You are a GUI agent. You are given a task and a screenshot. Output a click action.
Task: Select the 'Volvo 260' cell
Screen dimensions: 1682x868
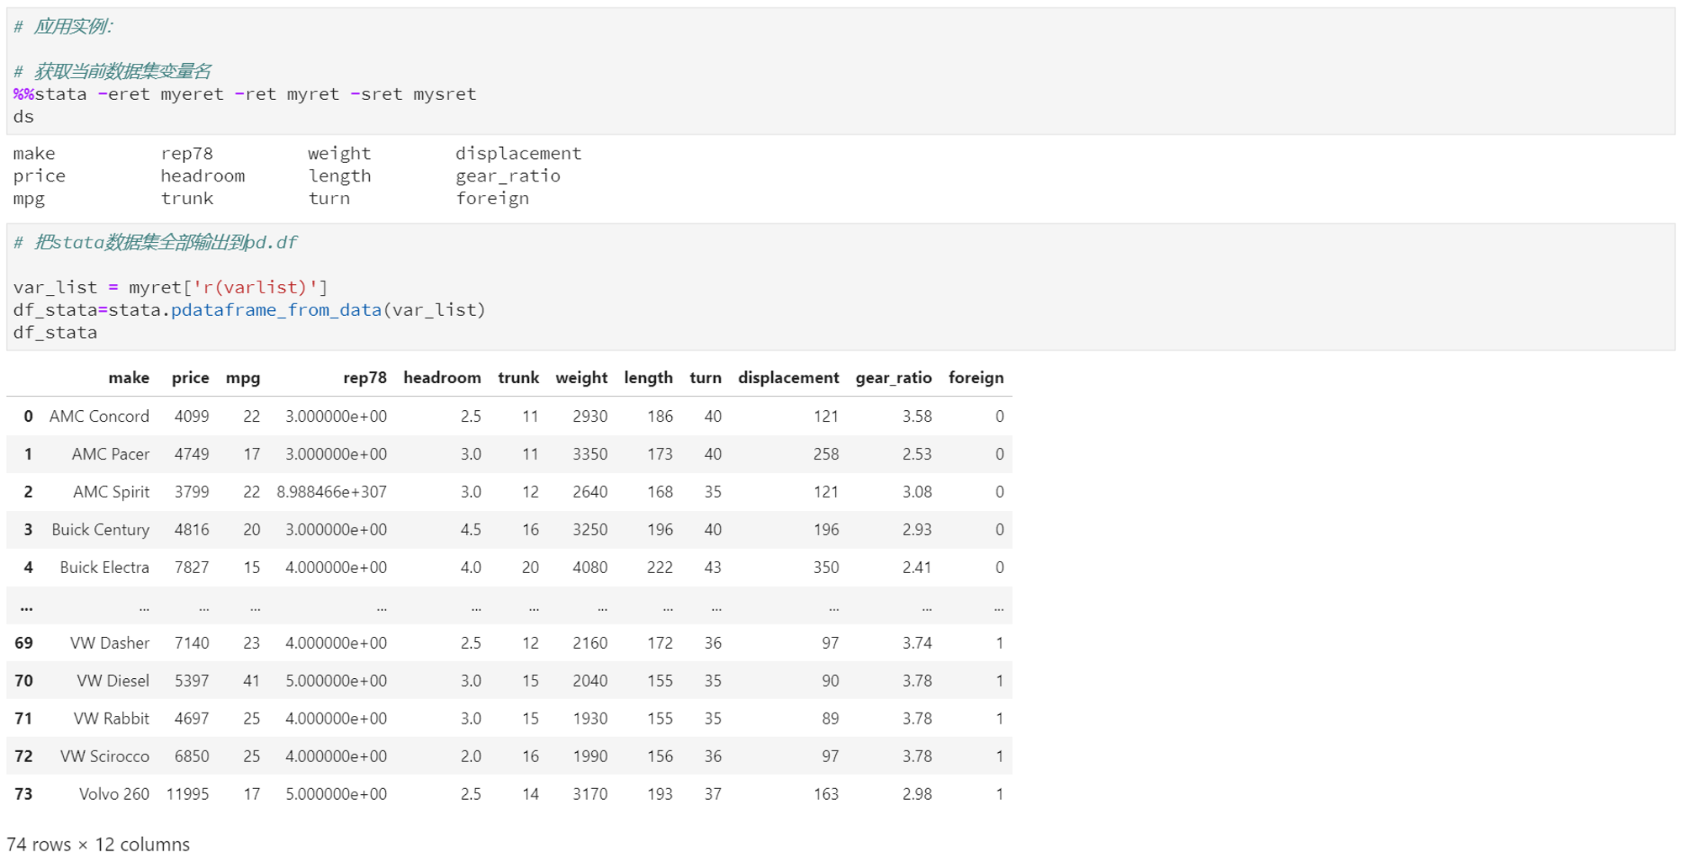(114, 795)
